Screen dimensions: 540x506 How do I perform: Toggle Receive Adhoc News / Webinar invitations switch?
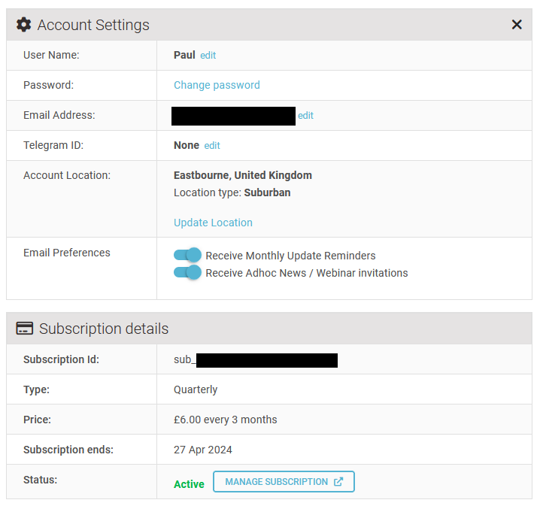point(187,272)
